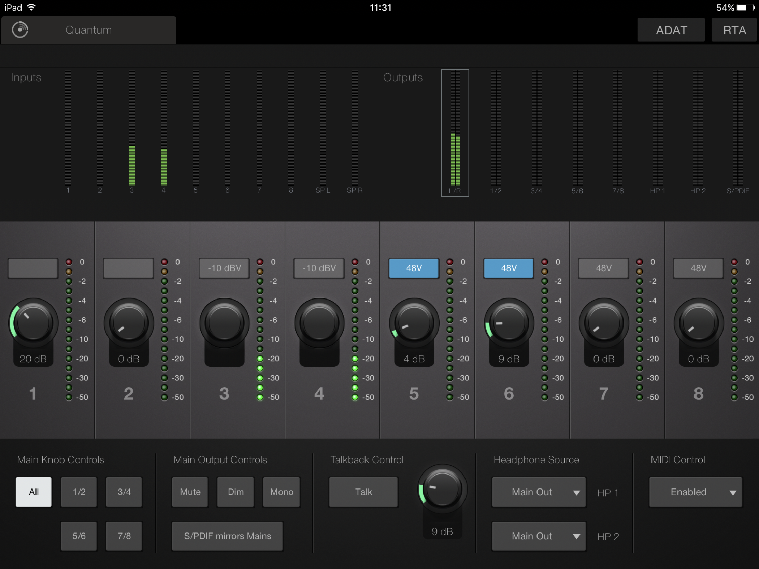Viewport: 759px width, 569px height.
Task: Open HP 2 headphone source dropdown
Action: [x=539, y=536]
